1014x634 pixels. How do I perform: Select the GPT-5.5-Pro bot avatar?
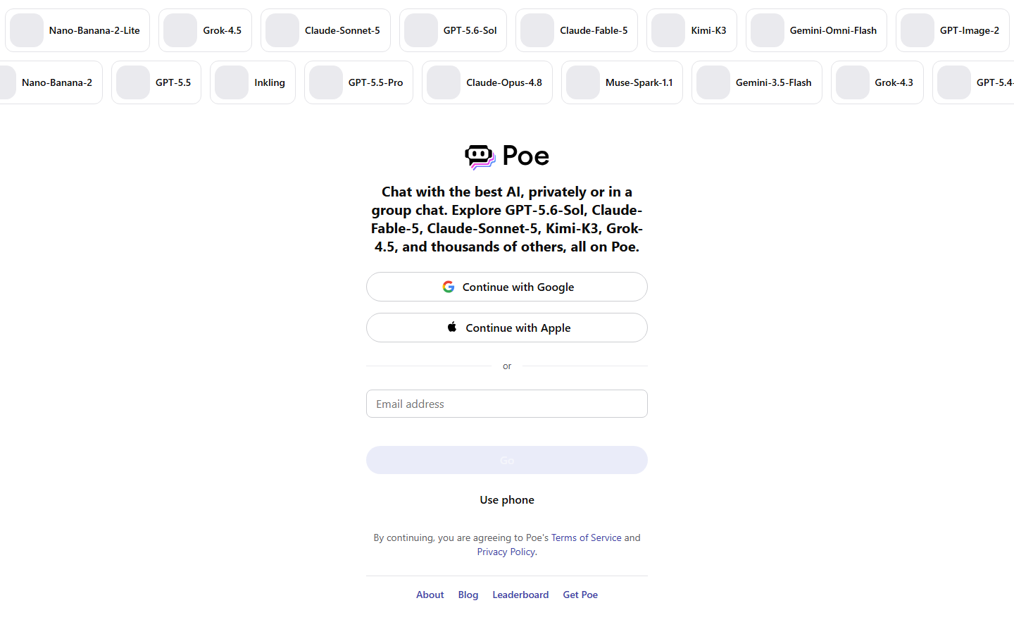tap(326, 82)
